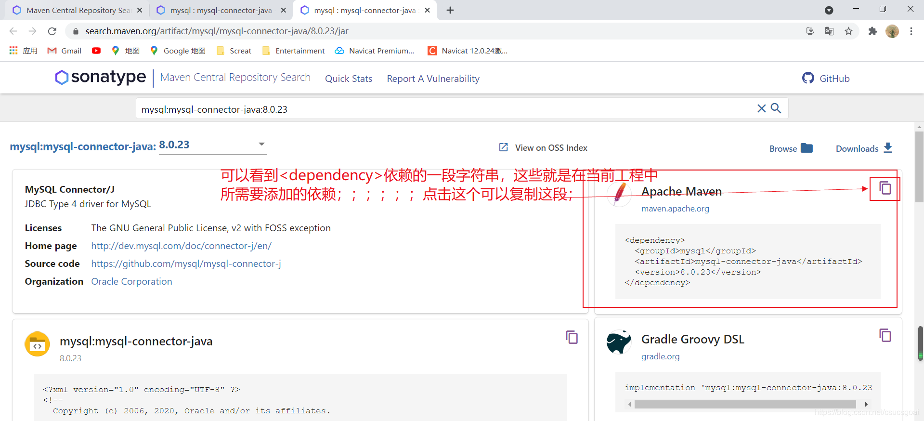Screen dimensions: 924x421
Task: Open the Chrome extensions puzzle icon
Action: 872,31
